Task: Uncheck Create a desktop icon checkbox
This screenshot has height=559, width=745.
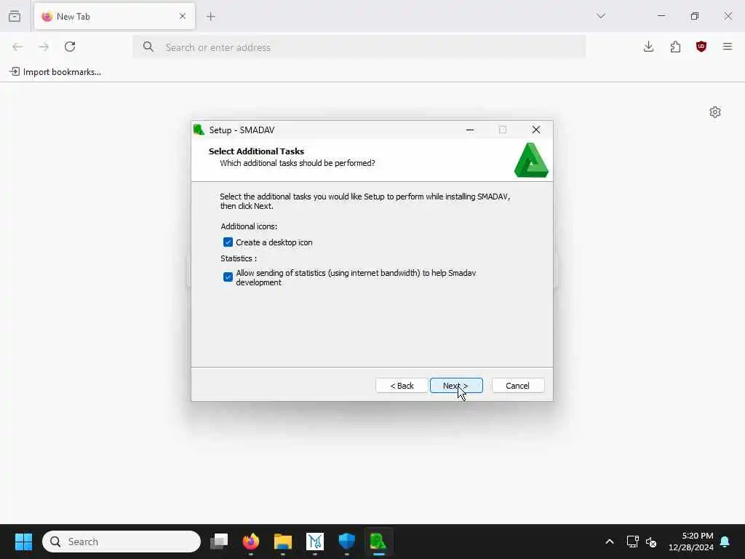Action: coord(228,242)
